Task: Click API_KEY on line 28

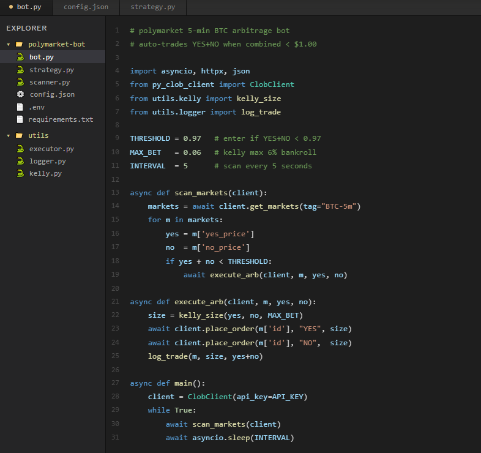Action: pos(288,397)
